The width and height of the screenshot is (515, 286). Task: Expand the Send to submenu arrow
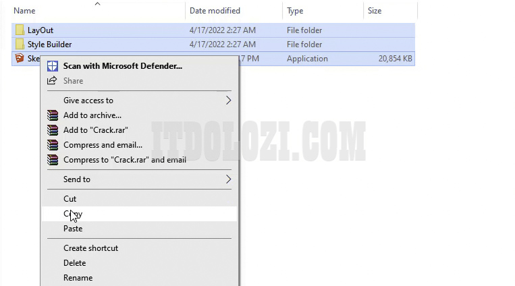coord(228,179)
